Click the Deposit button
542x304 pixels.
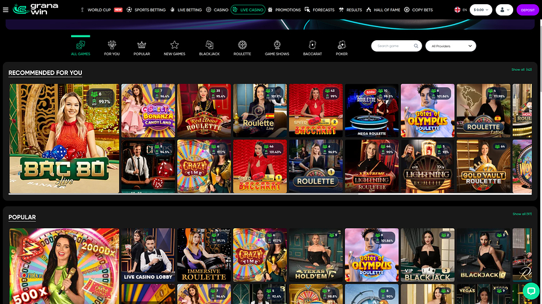click(x=528, y=10)
